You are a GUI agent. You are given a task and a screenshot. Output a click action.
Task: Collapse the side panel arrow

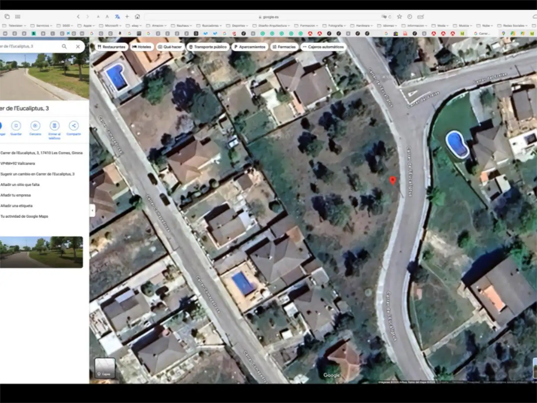(x=92, y=210)
